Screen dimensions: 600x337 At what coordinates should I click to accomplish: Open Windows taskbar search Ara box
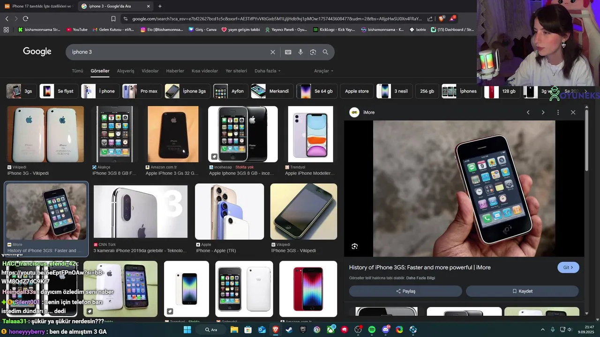tap(211, 330)
